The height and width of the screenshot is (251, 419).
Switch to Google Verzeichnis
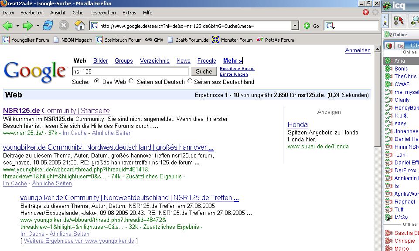tap(154, 61)
